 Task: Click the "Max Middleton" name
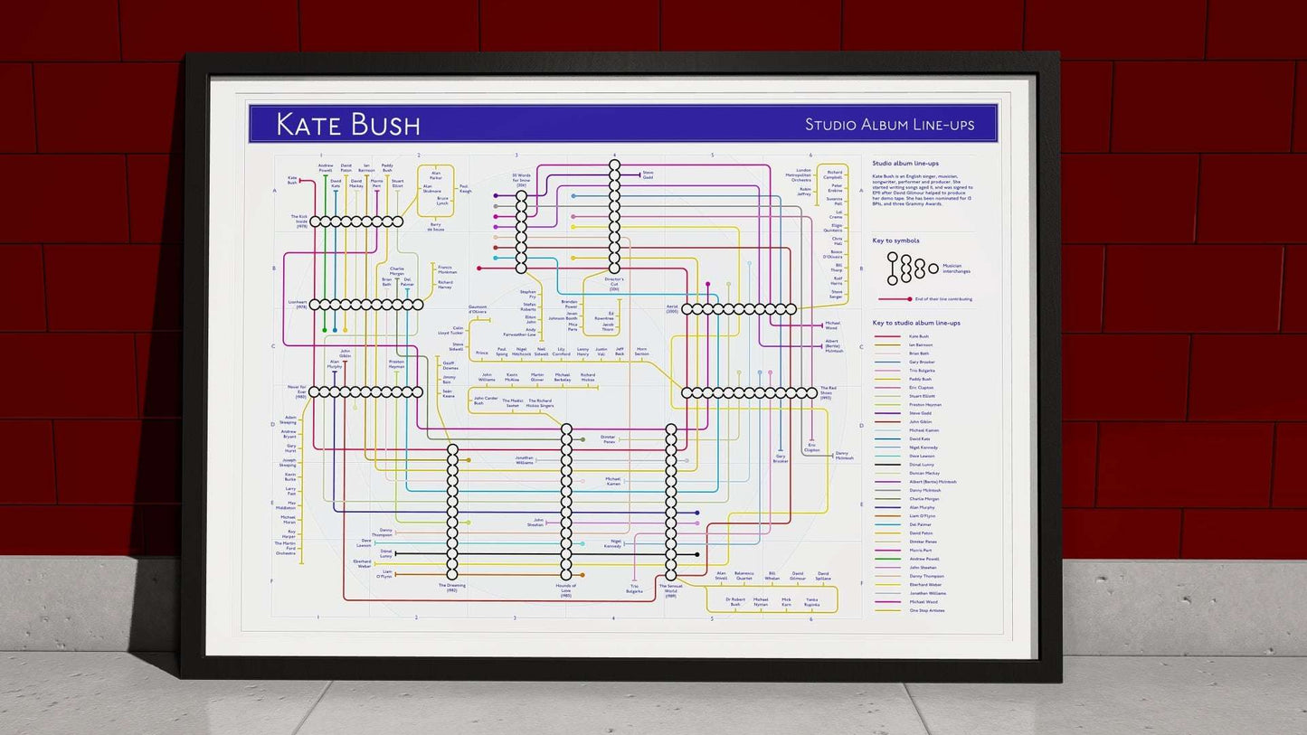(288, 505)
